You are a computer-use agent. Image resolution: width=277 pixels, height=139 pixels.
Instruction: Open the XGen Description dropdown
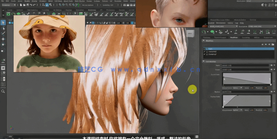262,26
